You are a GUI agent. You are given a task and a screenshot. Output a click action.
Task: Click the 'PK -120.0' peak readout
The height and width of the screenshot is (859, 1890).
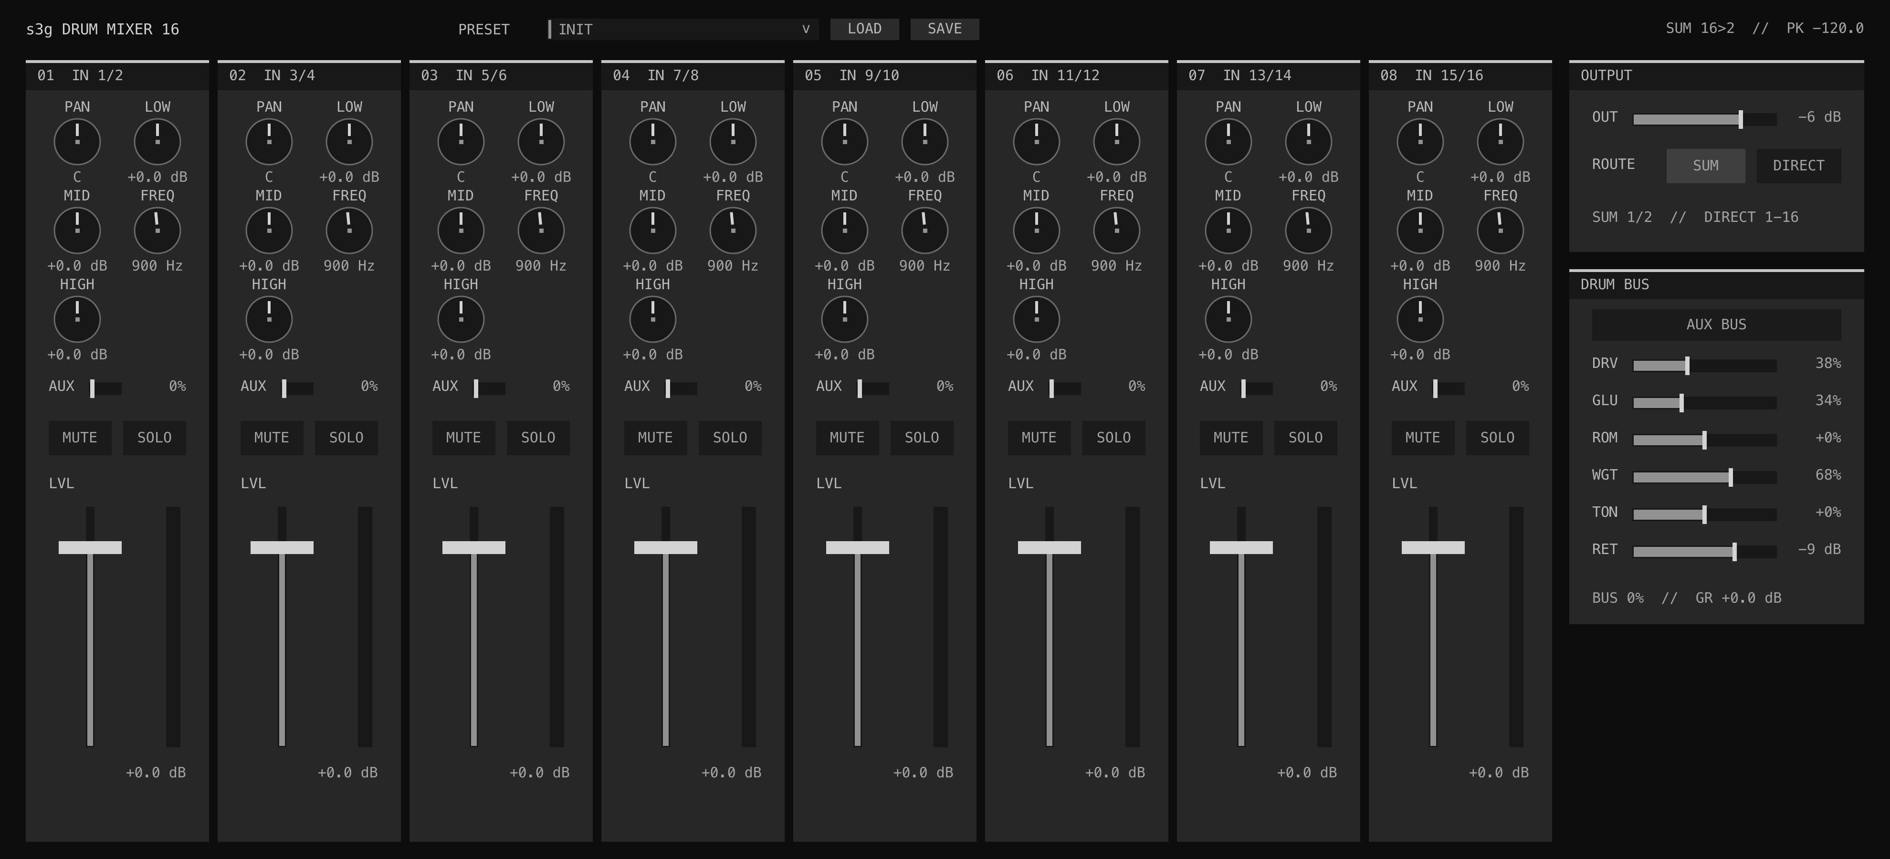pos(1825,29)
